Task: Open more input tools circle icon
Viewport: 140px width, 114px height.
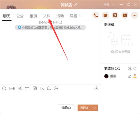Action: 56,89
